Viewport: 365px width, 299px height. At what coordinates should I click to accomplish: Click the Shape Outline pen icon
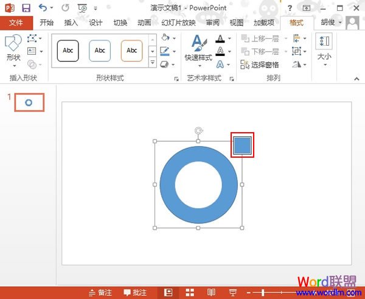(165, 51)
